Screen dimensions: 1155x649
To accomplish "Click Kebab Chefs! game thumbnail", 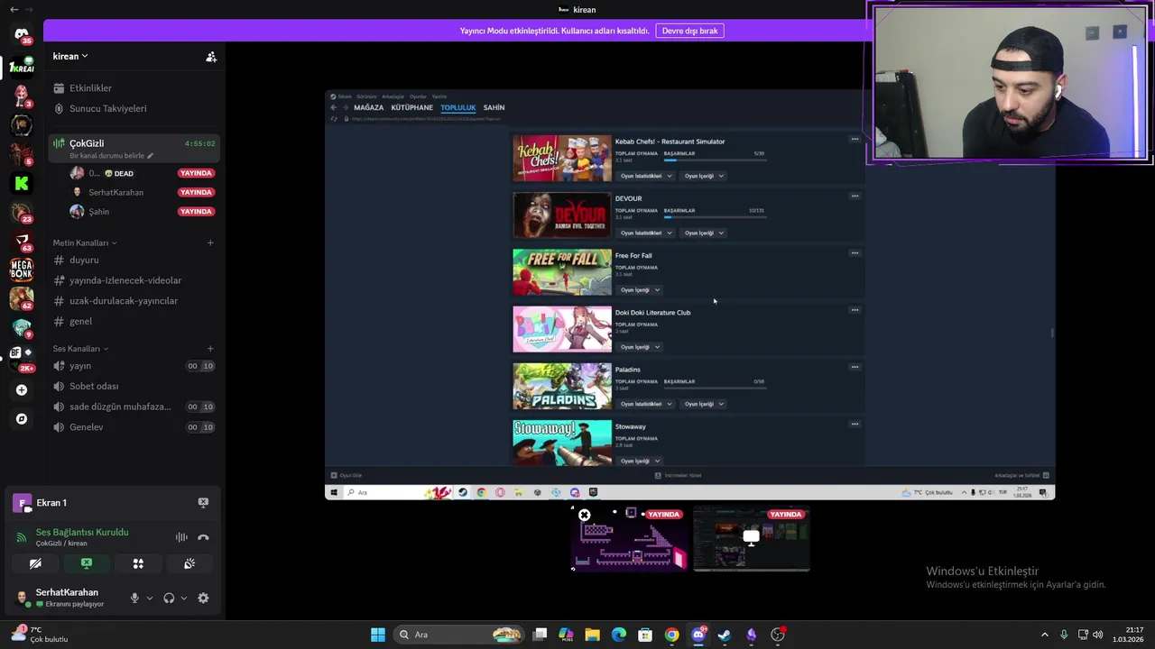I will click(562, 158).
